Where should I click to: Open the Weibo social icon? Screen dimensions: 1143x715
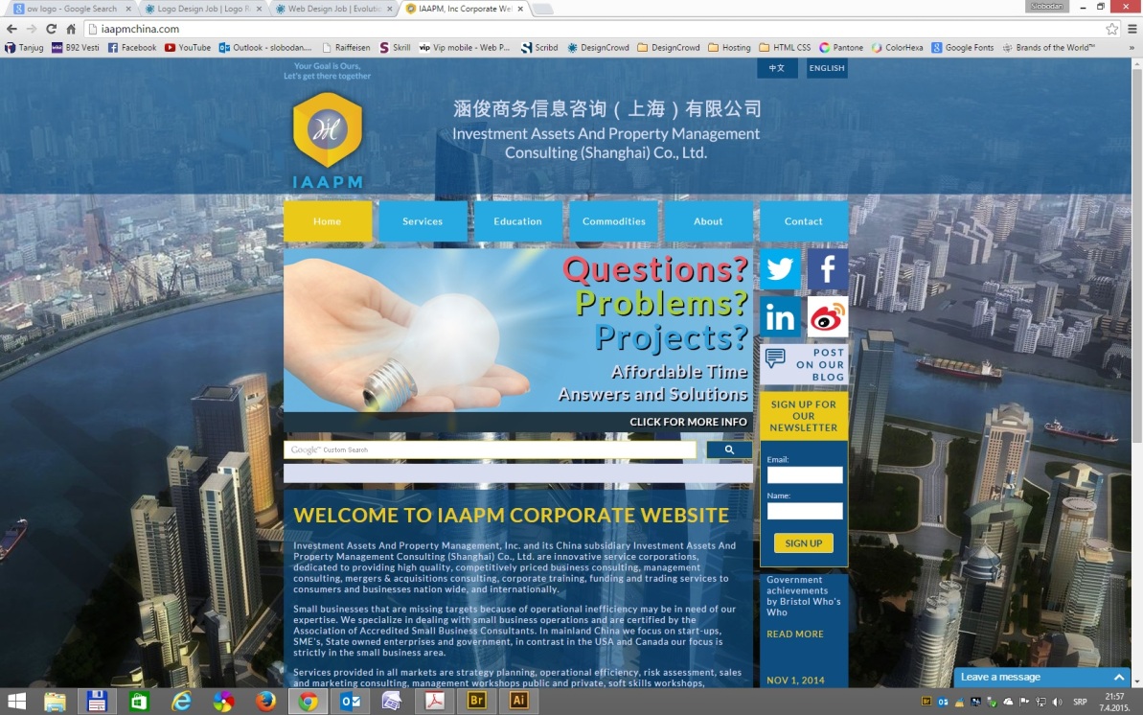[x=828, y=316]
